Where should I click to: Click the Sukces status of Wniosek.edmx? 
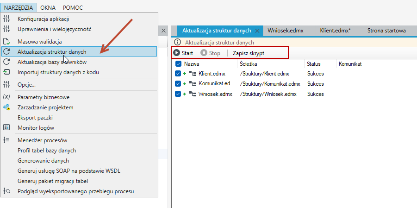tap(315, 94)
